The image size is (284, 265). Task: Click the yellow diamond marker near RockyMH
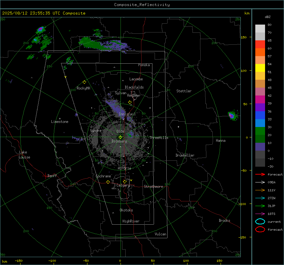tap(84, 82)
